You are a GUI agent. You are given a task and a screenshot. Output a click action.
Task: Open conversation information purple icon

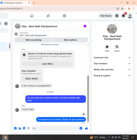click(x=85, y=26)
